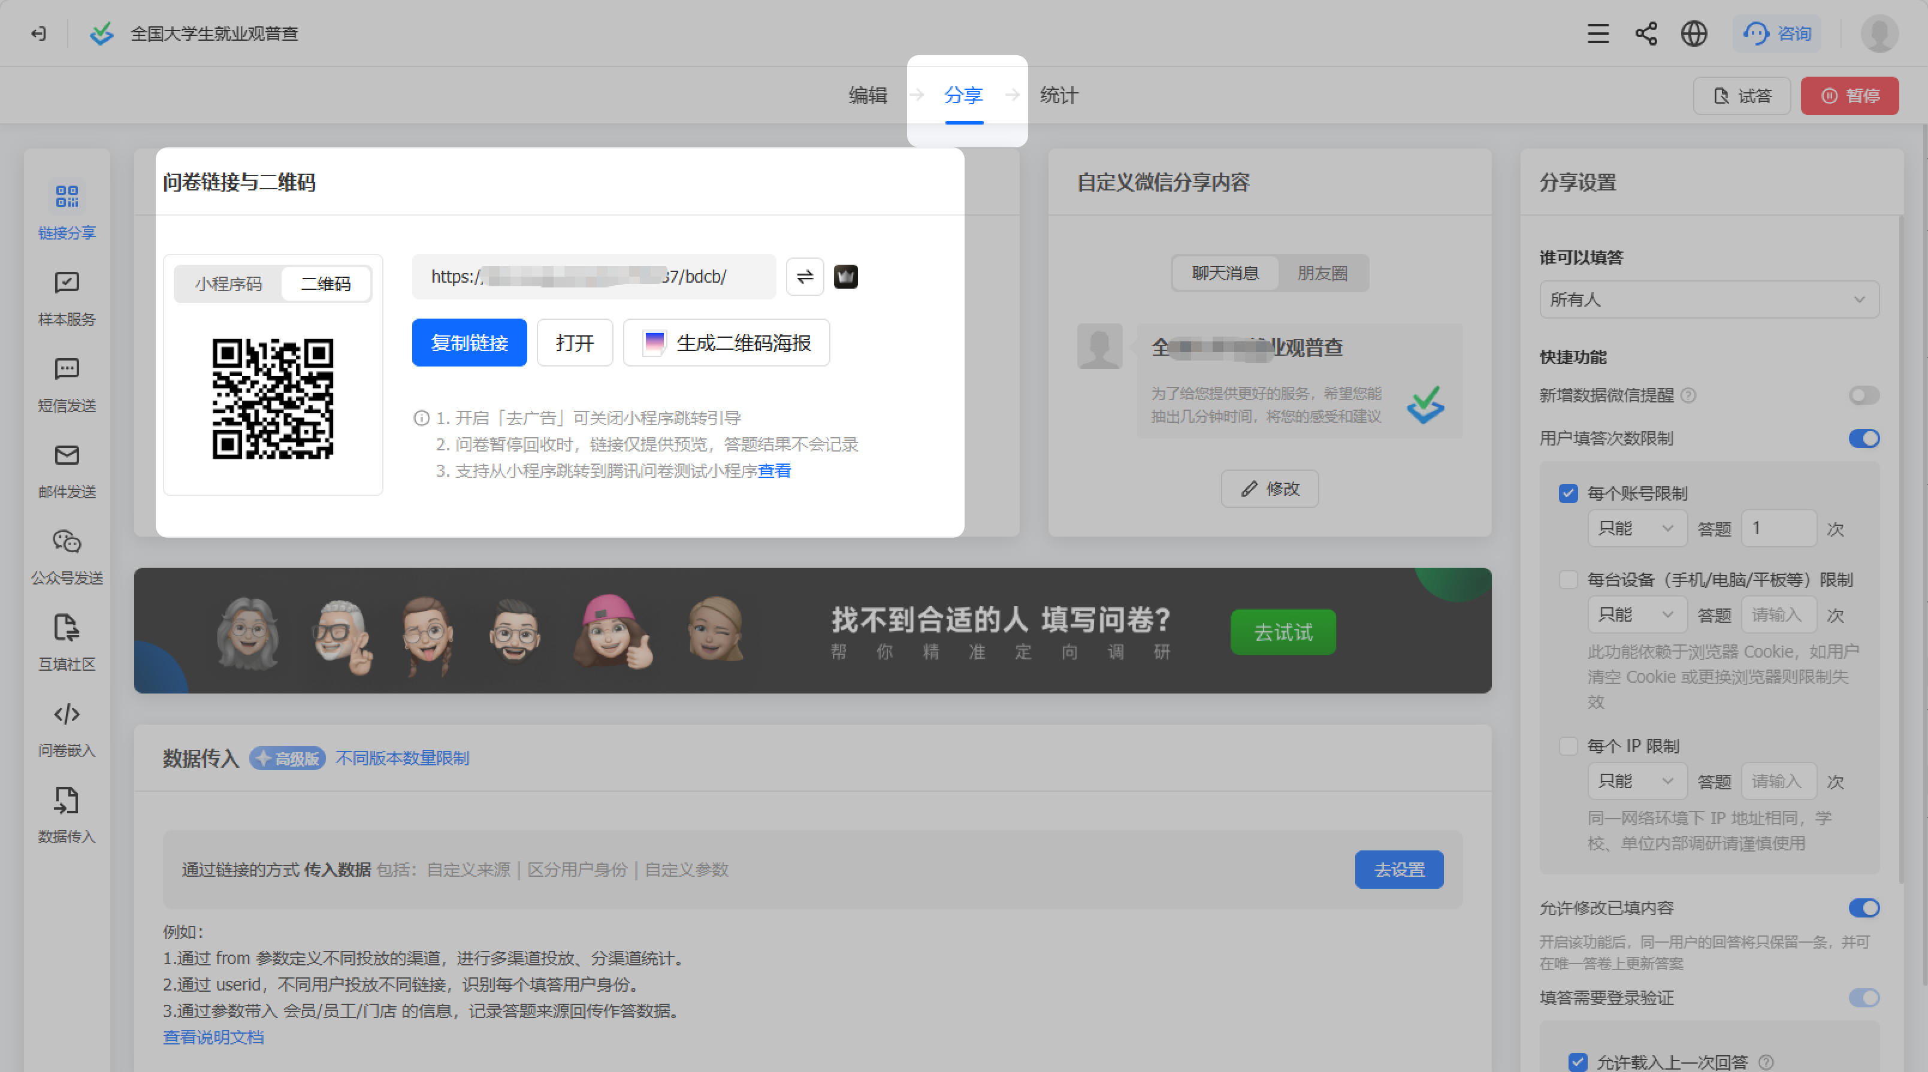This screenshot has width=1928, height=1072.
Task: Click 每台设备 答题 请输入 field
Action: tap(1778, 615)
